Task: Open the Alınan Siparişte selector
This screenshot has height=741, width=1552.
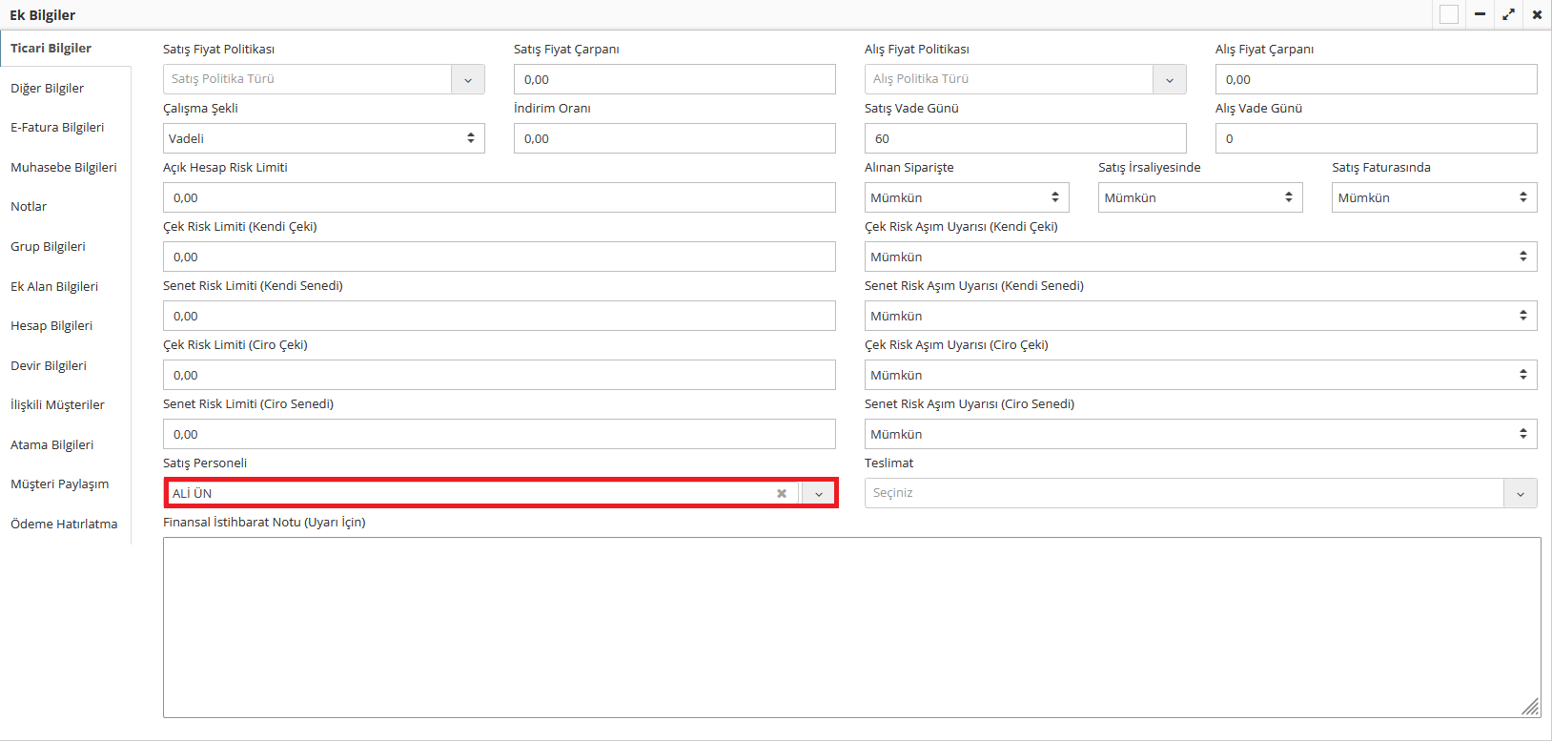Action: pyautogui.click(x=966, y=197)
